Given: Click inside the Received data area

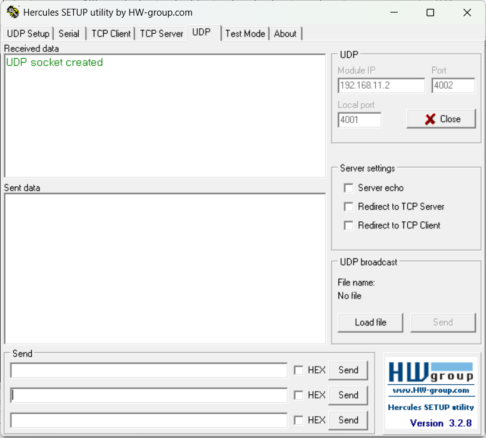Looking at the screenshot, I should tap(164, 119).
